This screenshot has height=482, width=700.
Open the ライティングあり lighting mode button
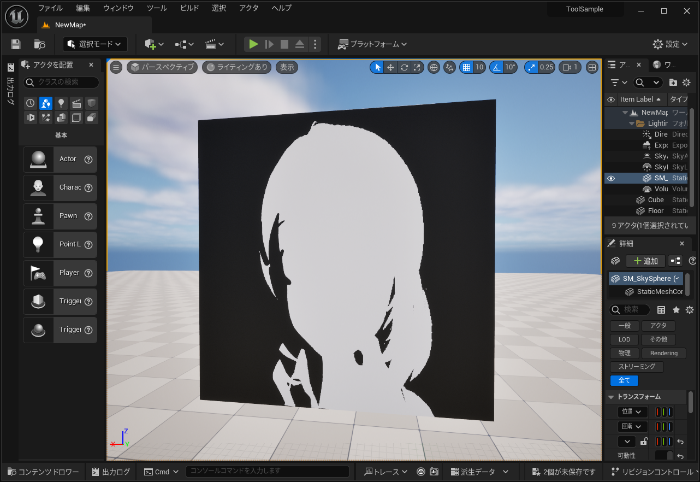[x=238, y=67]
